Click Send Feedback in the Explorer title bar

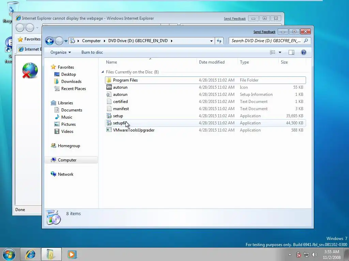pos(264,32)
